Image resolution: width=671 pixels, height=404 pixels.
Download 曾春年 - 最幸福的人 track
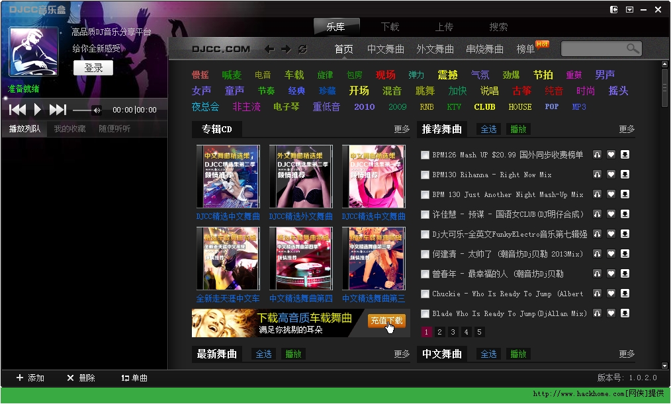(625, 274)
